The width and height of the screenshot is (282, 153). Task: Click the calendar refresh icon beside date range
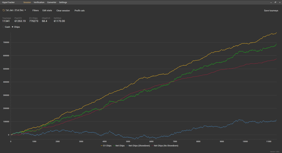tap(4, 10)
